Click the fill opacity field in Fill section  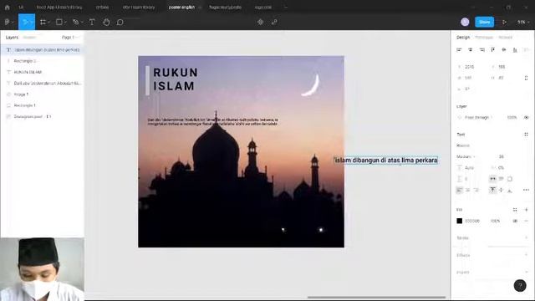(x=495, y=221)
